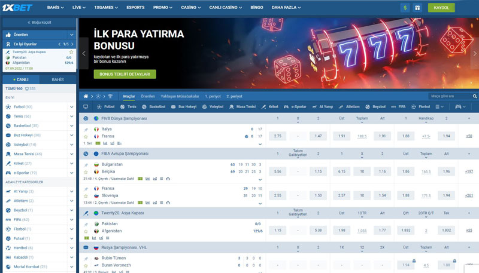Select Florbol in the sports filter bar
The image size is (479, 273).
pyautogui.click(x=420, y=107)
